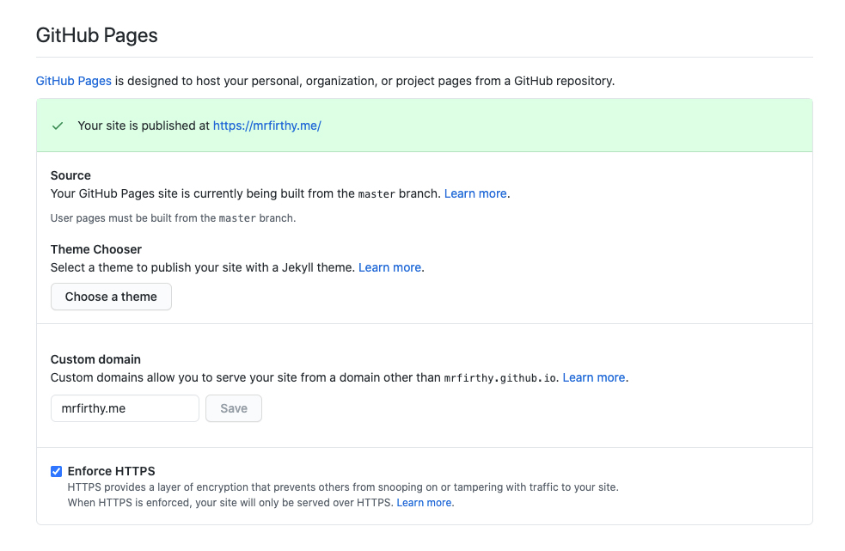Screen dimensions: 845x551
Task: Select the Custom domain heading
Action: (95, 359)
